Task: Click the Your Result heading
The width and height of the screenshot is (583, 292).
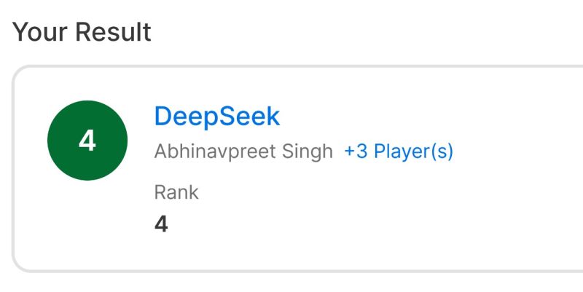Action: [82, 32]
